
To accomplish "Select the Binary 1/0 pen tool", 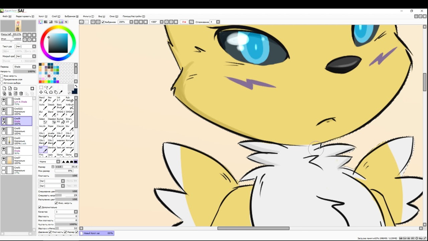I will [x=70, y=120].
